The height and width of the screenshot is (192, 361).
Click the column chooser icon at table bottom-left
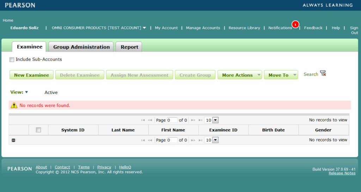[13, 140]
